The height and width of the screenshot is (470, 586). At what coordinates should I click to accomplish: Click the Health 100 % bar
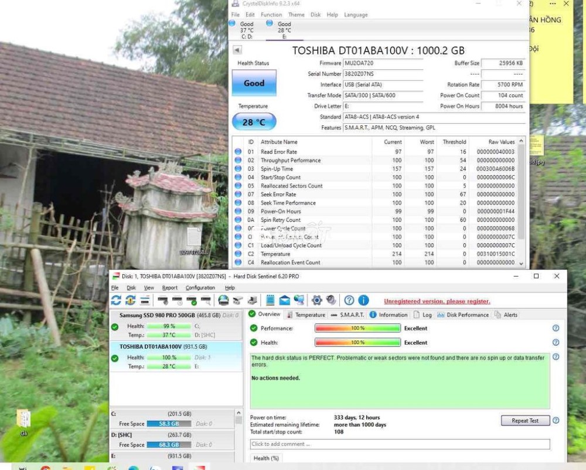click(x=357, y=342)
